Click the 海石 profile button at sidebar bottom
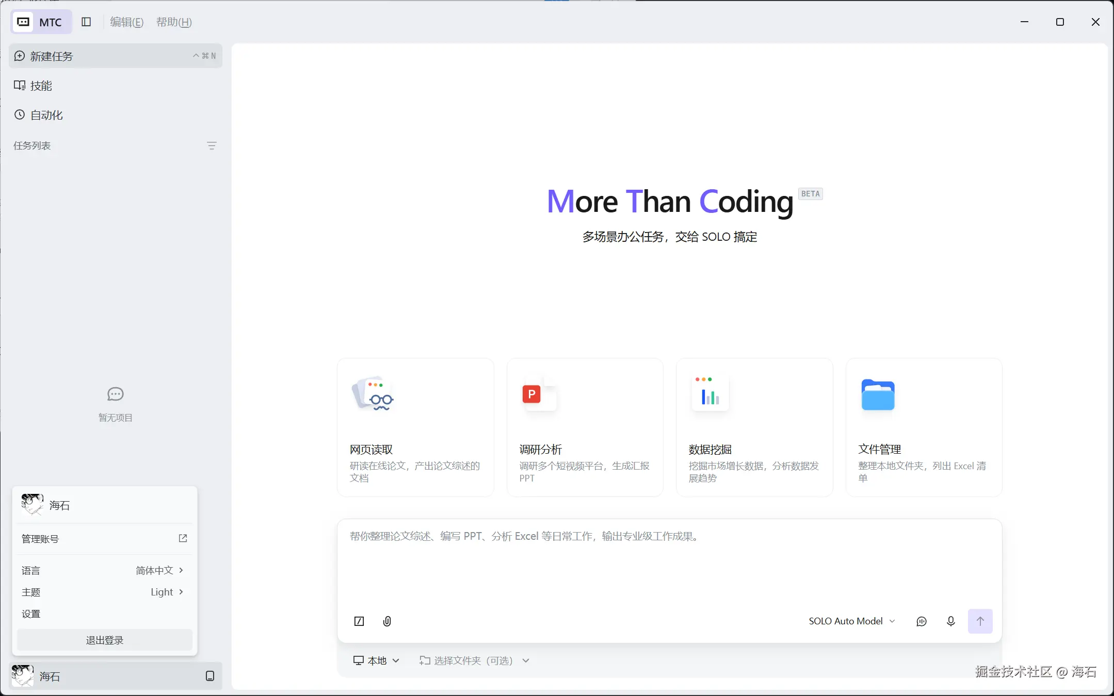The width and height of the screenshot is (1114, 696). (116, 676)
